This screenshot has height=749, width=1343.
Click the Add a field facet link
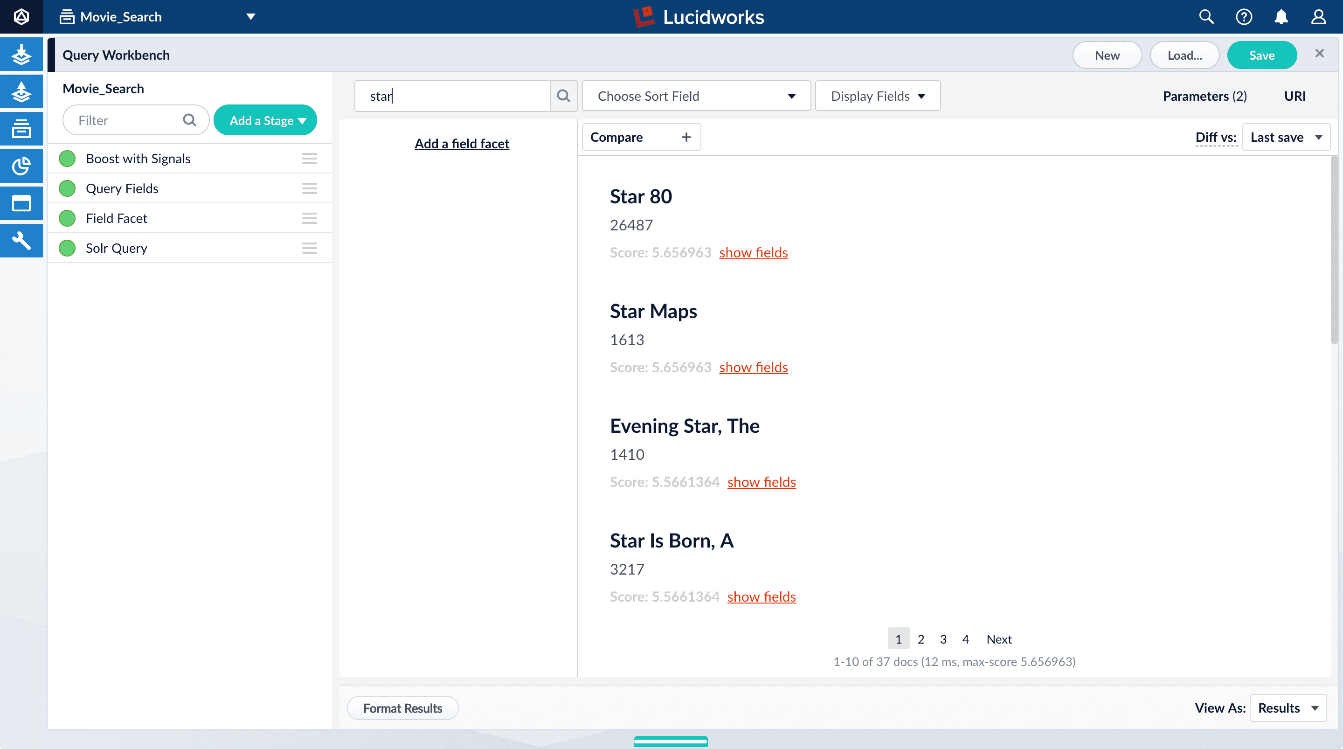coord(461,144)
